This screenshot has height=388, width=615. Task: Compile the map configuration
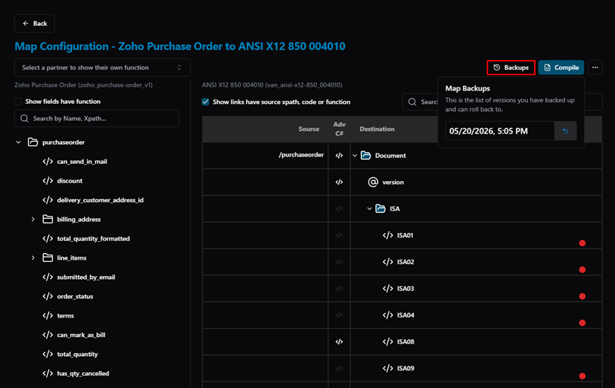coord(562,68)
